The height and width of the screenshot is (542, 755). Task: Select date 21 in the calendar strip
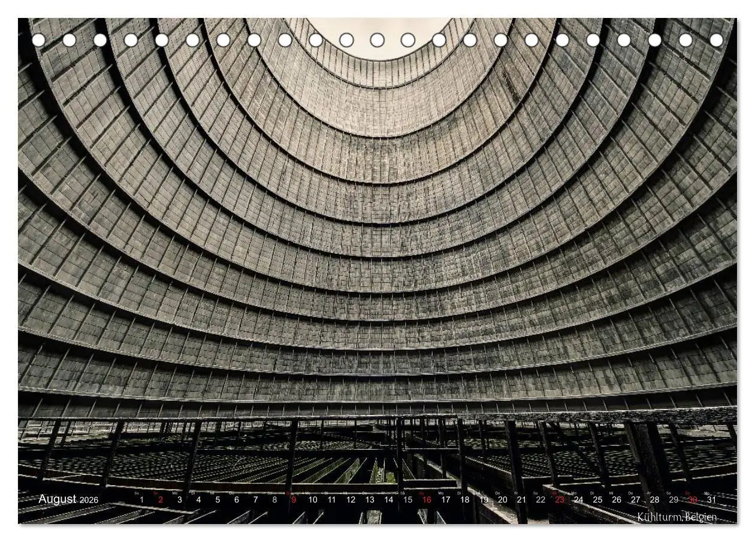coord(521,499)
